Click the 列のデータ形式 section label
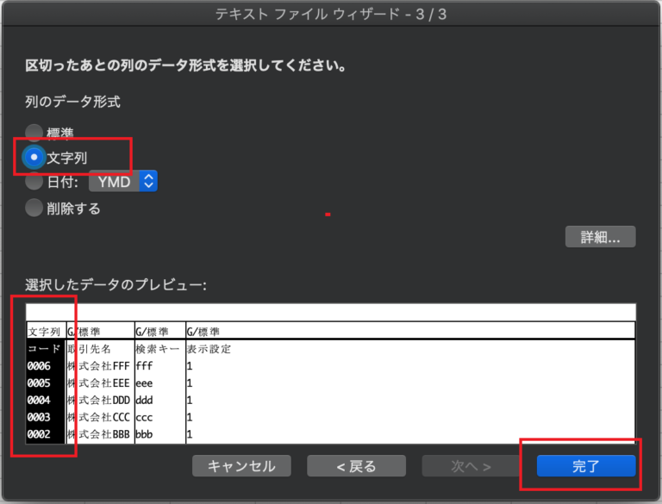 point(72,102)
